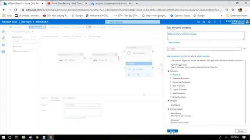Click the Cancel button in dynamic content panel

241,131
